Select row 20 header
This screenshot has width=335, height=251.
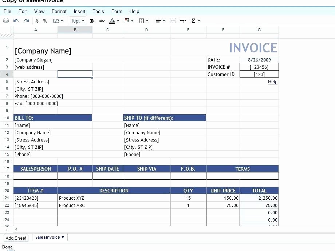pos(7,191)
